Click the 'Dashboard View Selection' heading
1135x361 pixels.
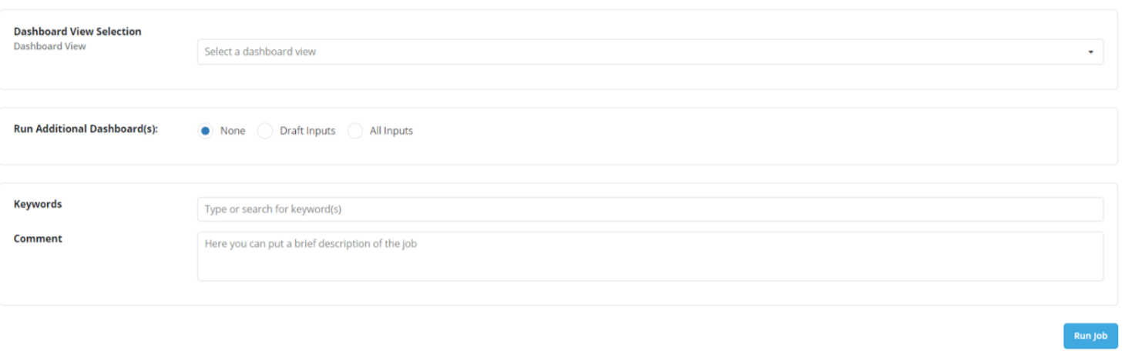click(x=78, y=32)
